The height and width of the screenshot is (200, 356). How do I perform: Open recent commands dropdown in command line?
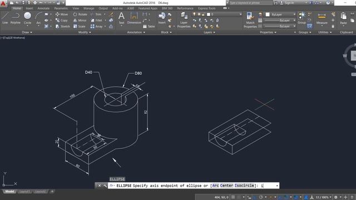(x=277, y=186)
